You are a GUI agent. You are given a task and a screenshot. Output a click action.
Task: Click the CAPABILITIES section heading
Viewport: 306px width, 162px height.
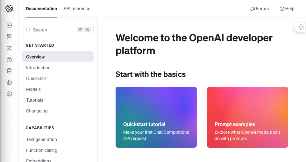pos(40,128)
